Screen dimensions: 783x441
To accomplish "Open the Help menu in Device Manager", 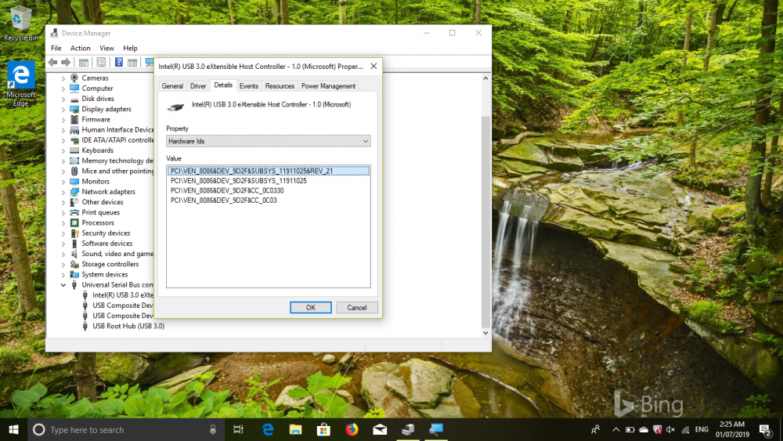I will [x=130, y=49].
